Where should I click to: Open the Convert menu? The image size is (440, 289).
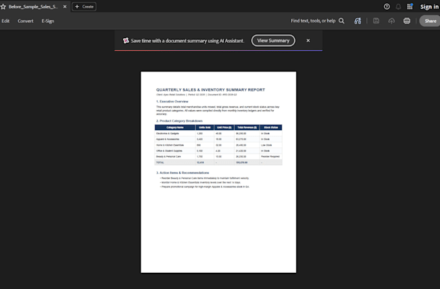click(25, 21)
